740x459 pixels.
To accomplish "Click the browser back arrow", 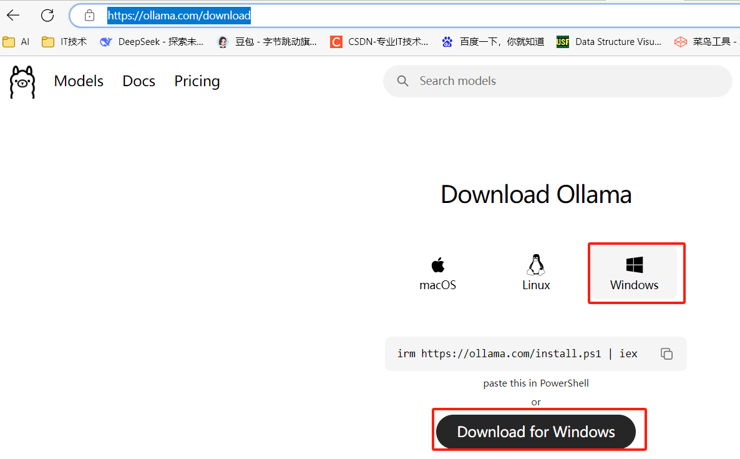I will (13, 16).
